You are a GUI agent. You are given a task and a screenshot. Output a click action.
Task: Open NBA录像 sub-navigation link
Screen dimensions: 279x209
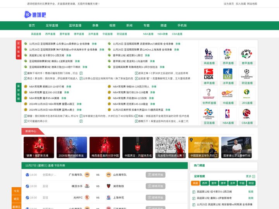pyautogui.click(x=163, y=34)
